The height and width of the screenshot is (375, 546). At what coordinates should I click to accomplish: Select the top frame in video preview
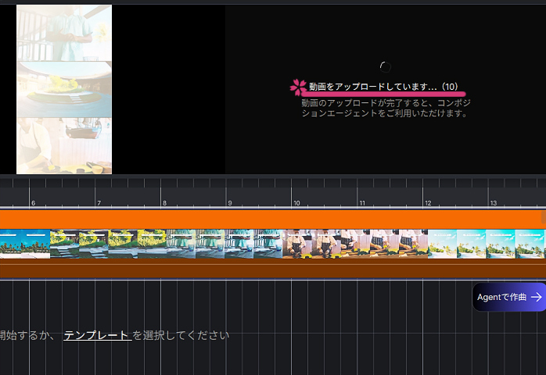[x=64, y=33]
